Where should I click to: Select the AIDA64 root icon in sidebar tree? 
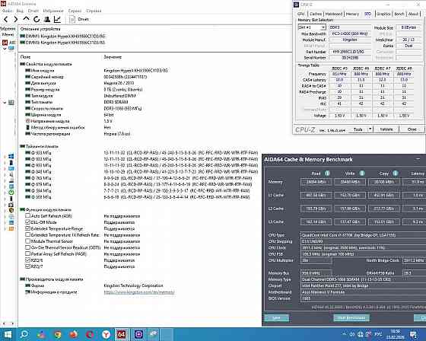point(5,43)
